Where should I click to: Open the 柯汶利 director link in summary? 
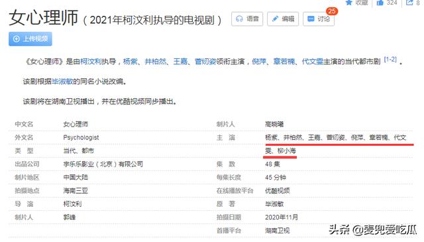pyautogui.click(x=91, y=62)
